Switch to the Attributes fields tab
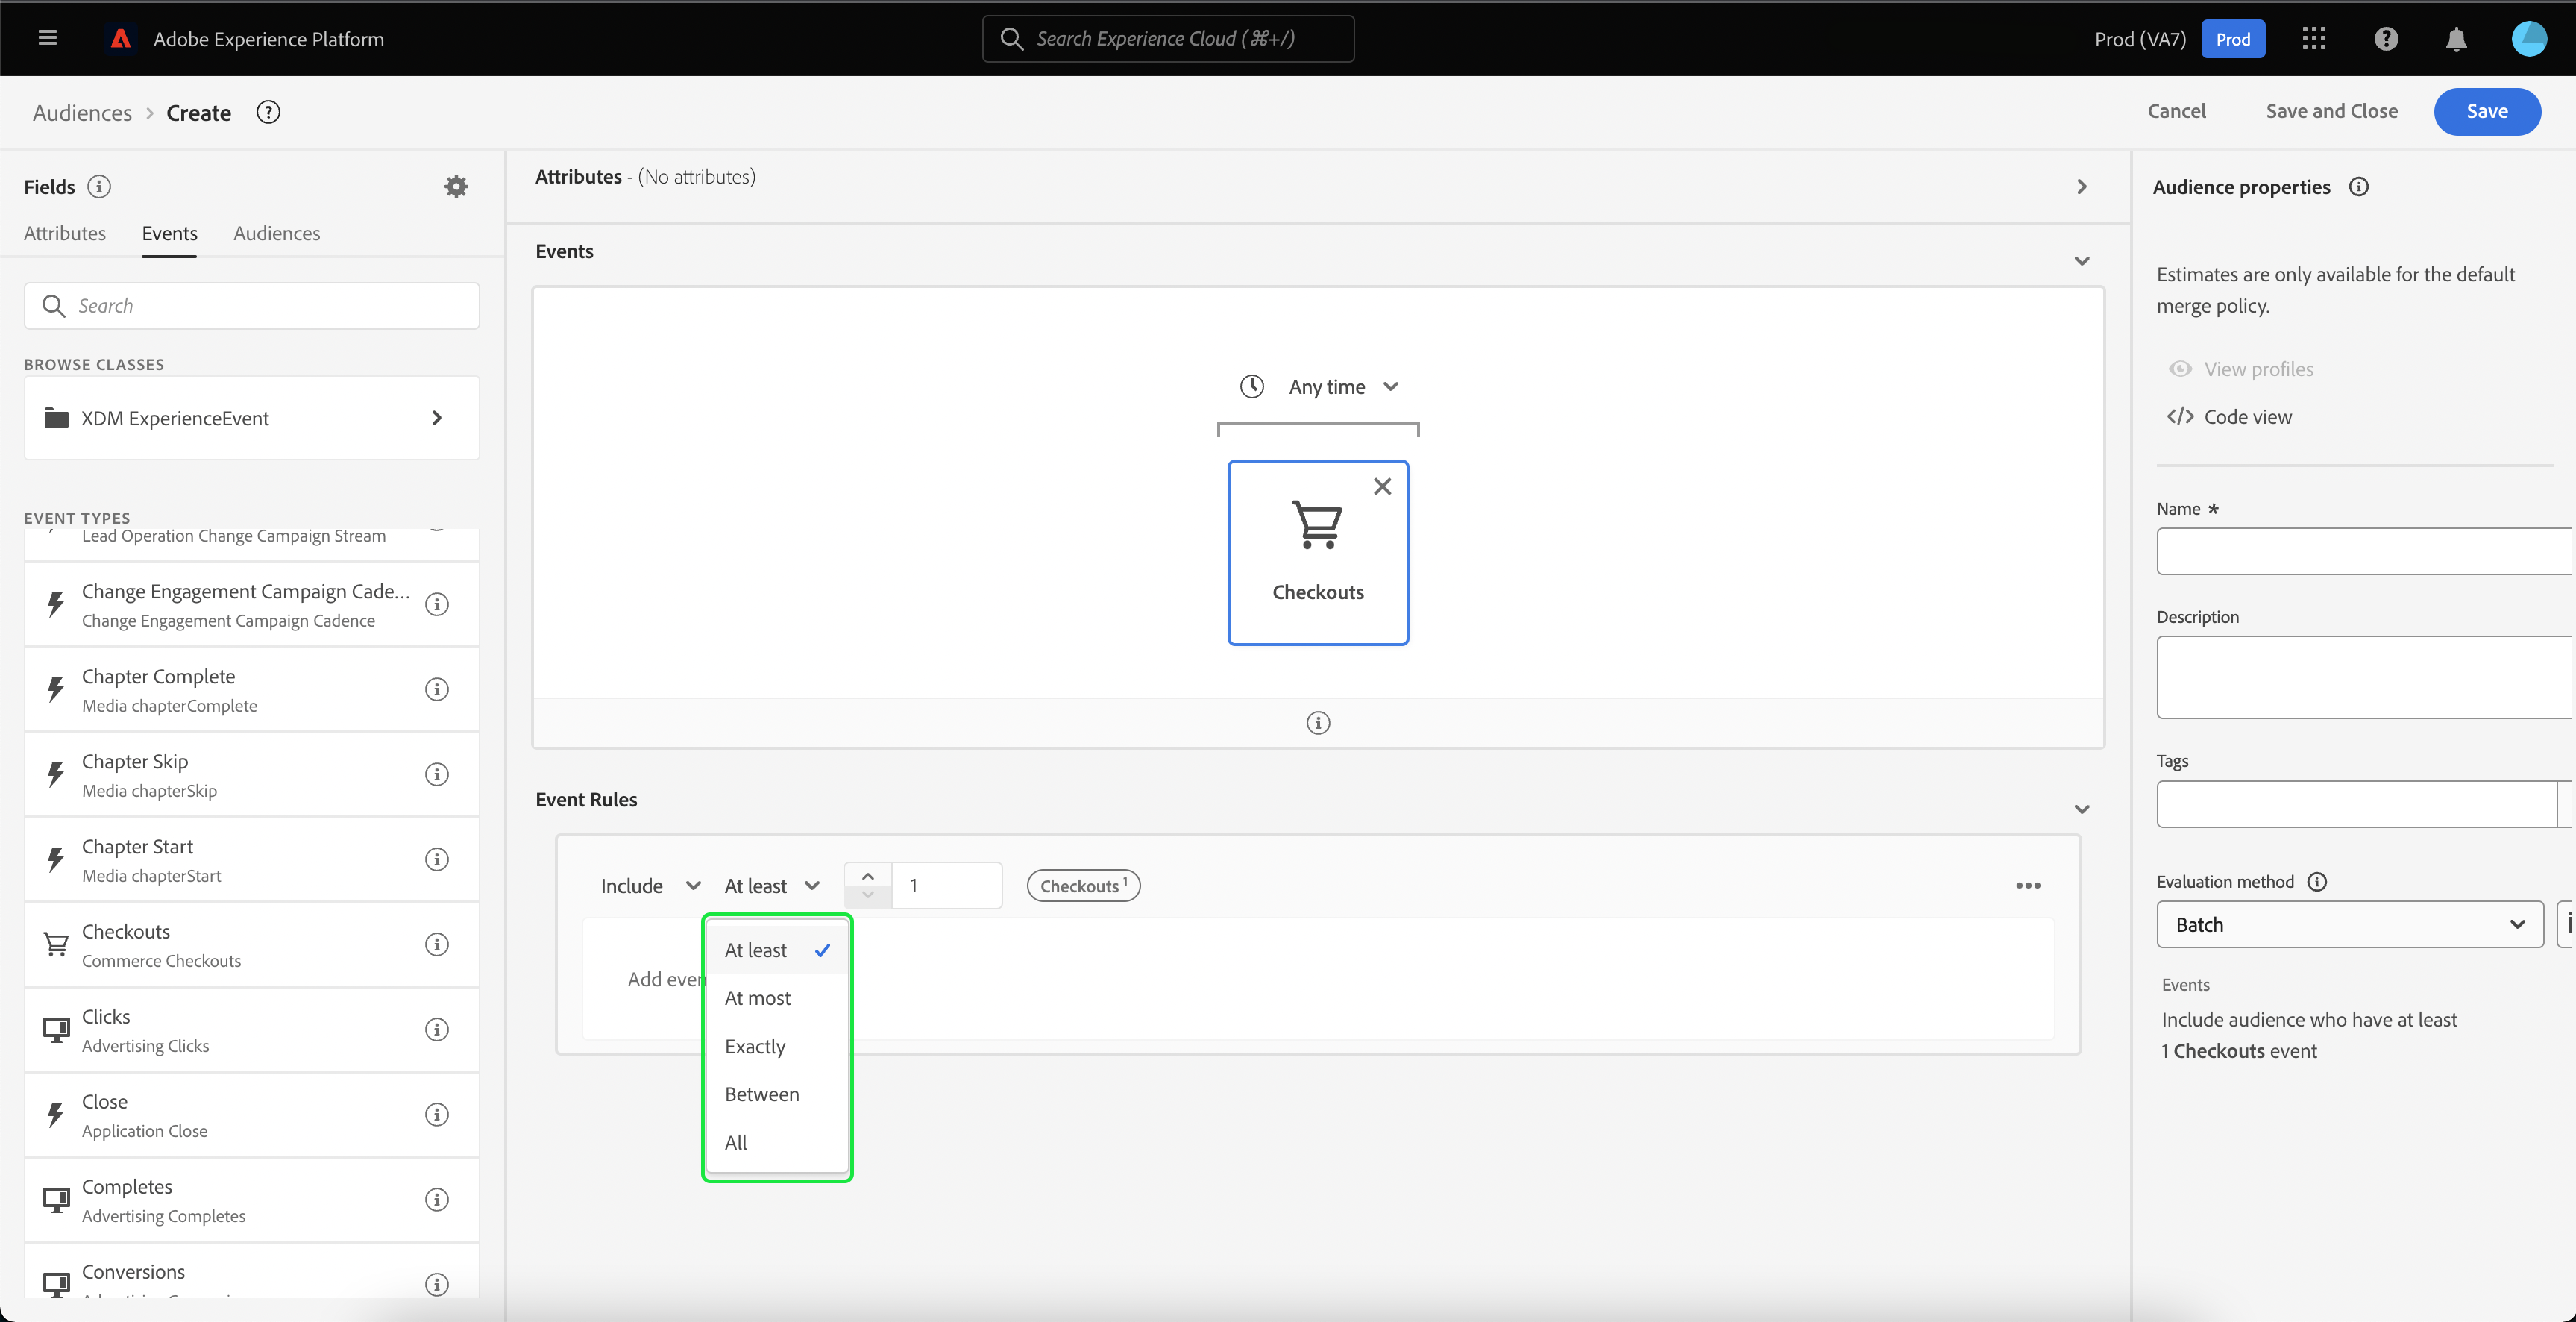Viewport: 2576px width, 1322px height. pyautogui.click(x=65, y=233)
